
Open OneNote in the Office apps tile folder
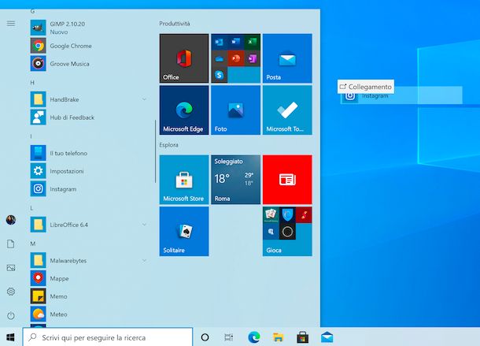coord(252,58)
